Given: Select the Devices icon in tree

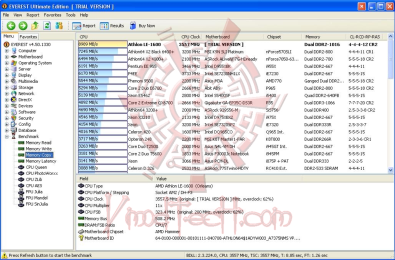Looking at the screenshot, I should click(x=14, y=106).
